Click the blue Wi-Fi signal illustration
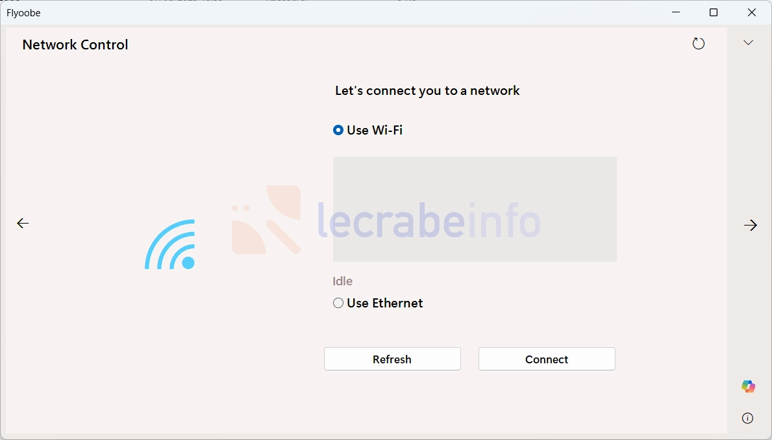772x440 pixels. [x=170, y=244]
